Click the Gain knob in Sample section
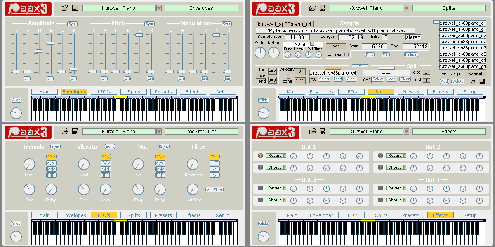Screen dimensions: 495x247 [260, 53]
